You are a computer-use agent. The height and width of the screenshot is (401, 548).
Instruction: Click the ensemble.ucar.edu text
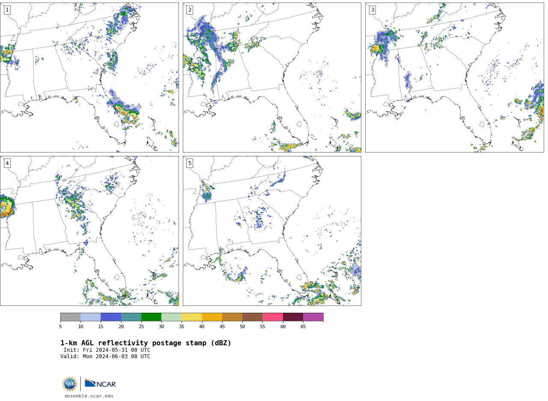[89, 396]
